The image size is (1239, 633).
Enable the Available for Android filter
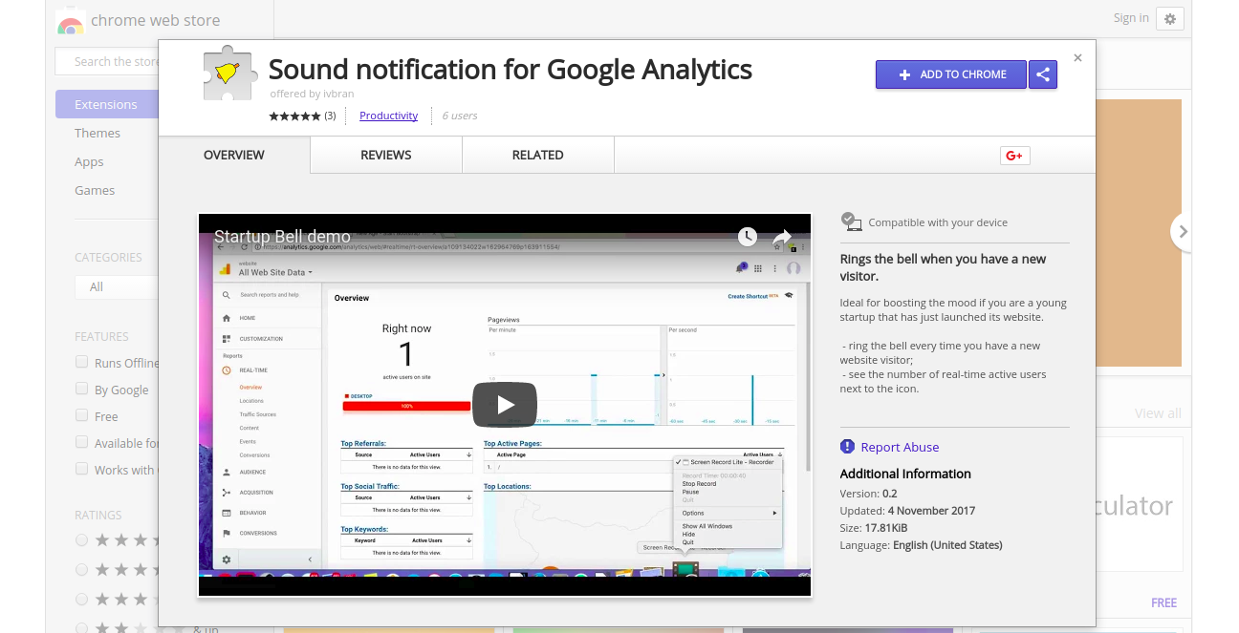pyautogui.click(x=82, y=442)
